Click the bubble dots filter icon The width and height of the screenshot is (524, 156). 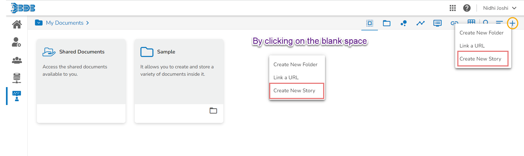pyautogui.click(x=404, y=23)
